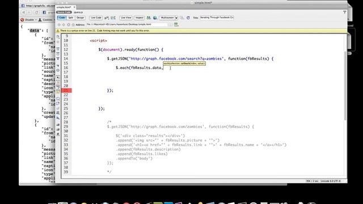
Task: Switch to Code view
Action: pyautogui.click(x=62, y=18)
